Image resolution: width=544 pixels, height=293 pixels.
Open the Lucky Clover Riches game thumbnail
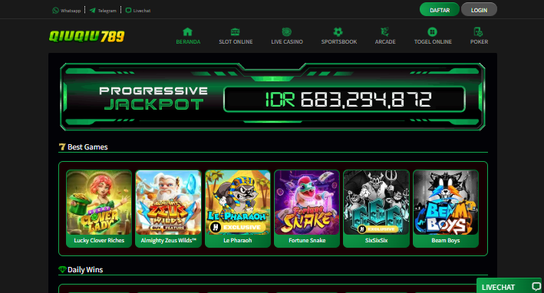99,202
